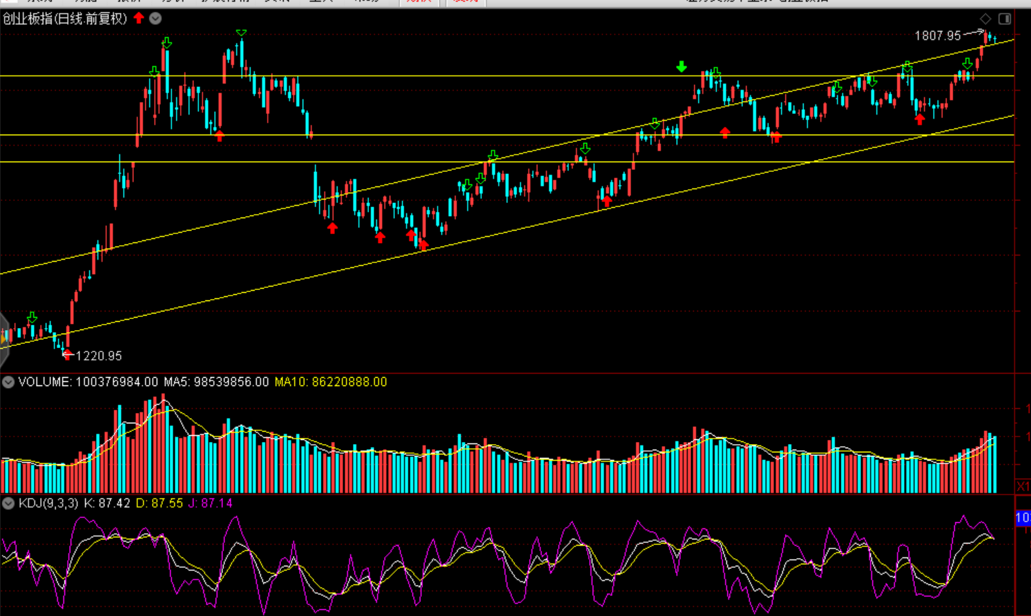Image resolution: width=1031 pixels, height=616 pixels.
Task: Click the blue highlighted value box on KDJ axis
Action: click(1023, 518)
